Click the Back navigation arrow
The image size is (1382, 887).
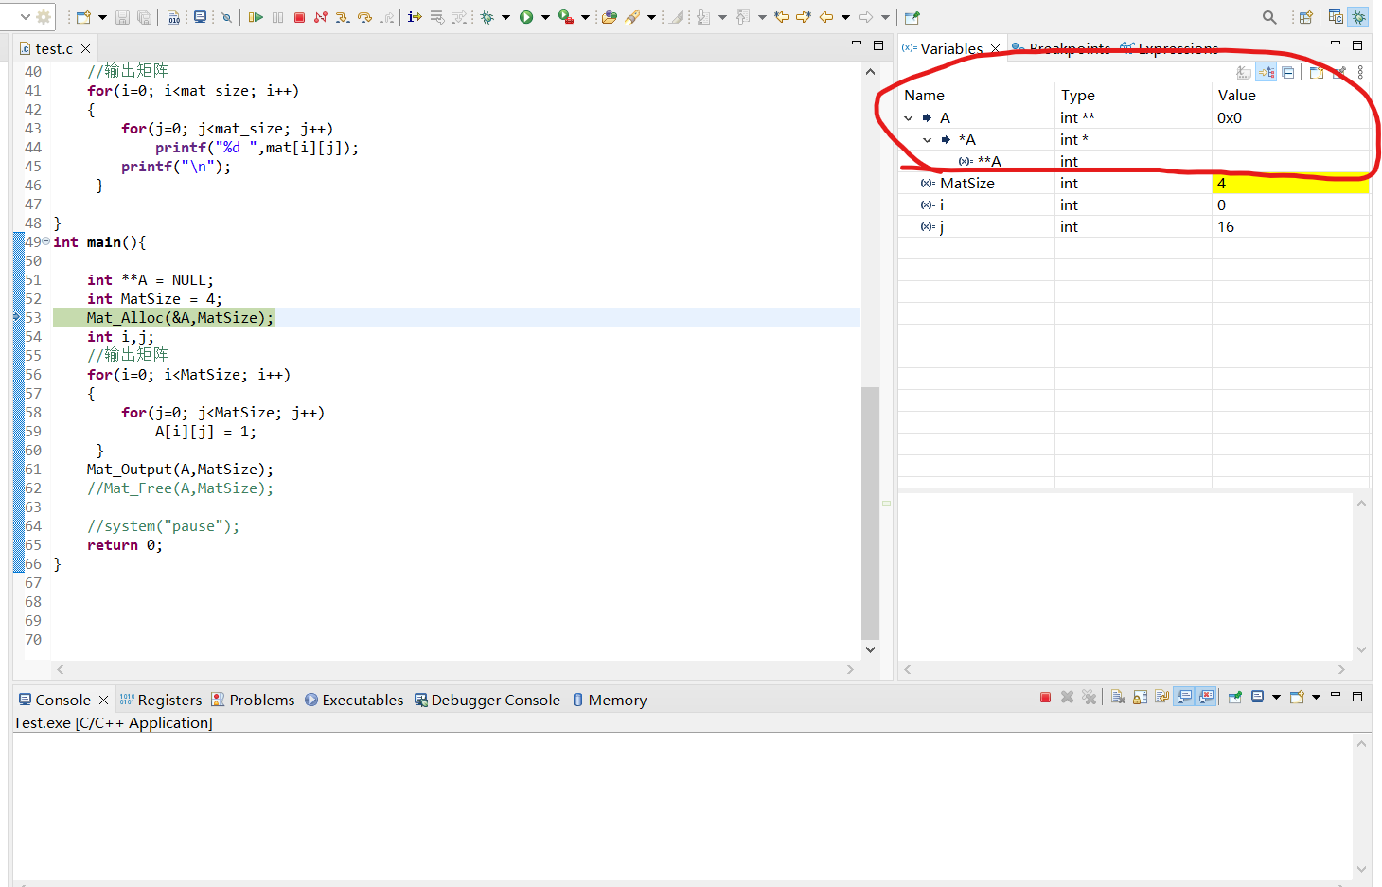(826, 17)
